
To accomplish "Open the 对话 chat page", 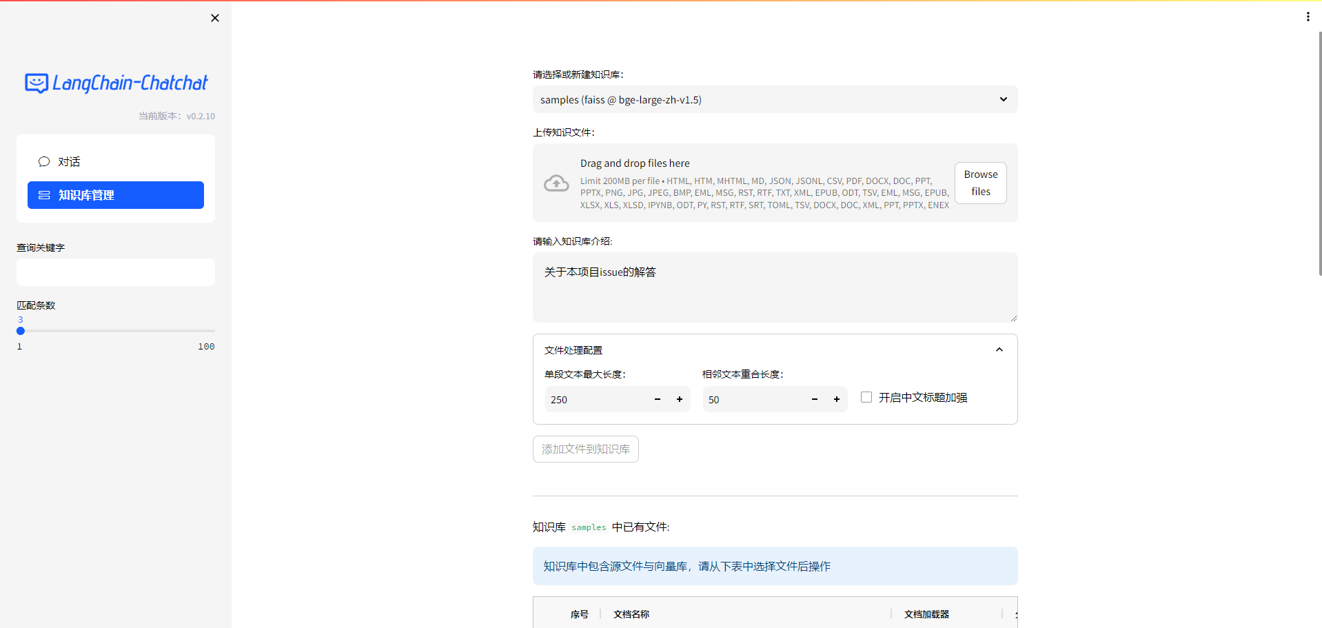I will (x=116, y=161).
